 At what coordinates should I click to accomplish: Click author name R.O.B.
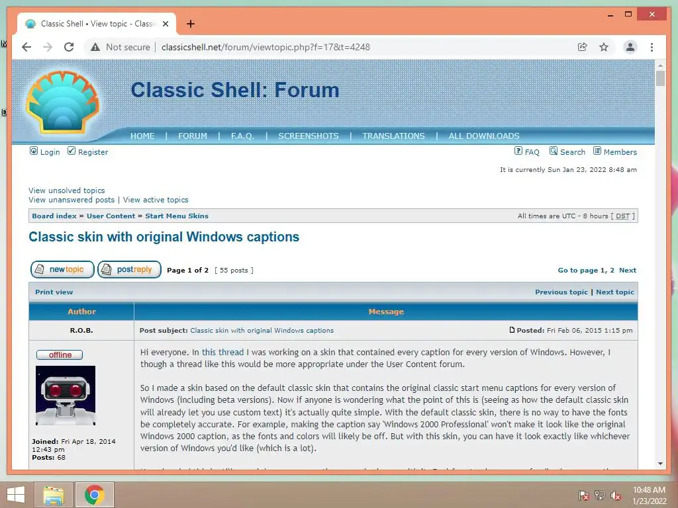(x=81, y=331)
